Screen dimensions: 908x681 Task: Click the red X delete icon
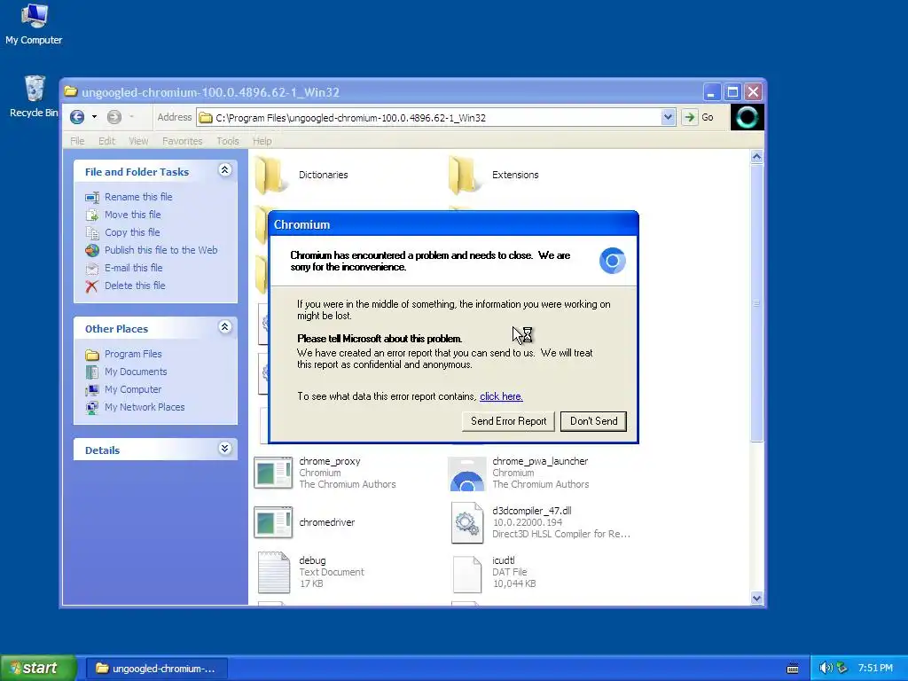tap(91, 286)
